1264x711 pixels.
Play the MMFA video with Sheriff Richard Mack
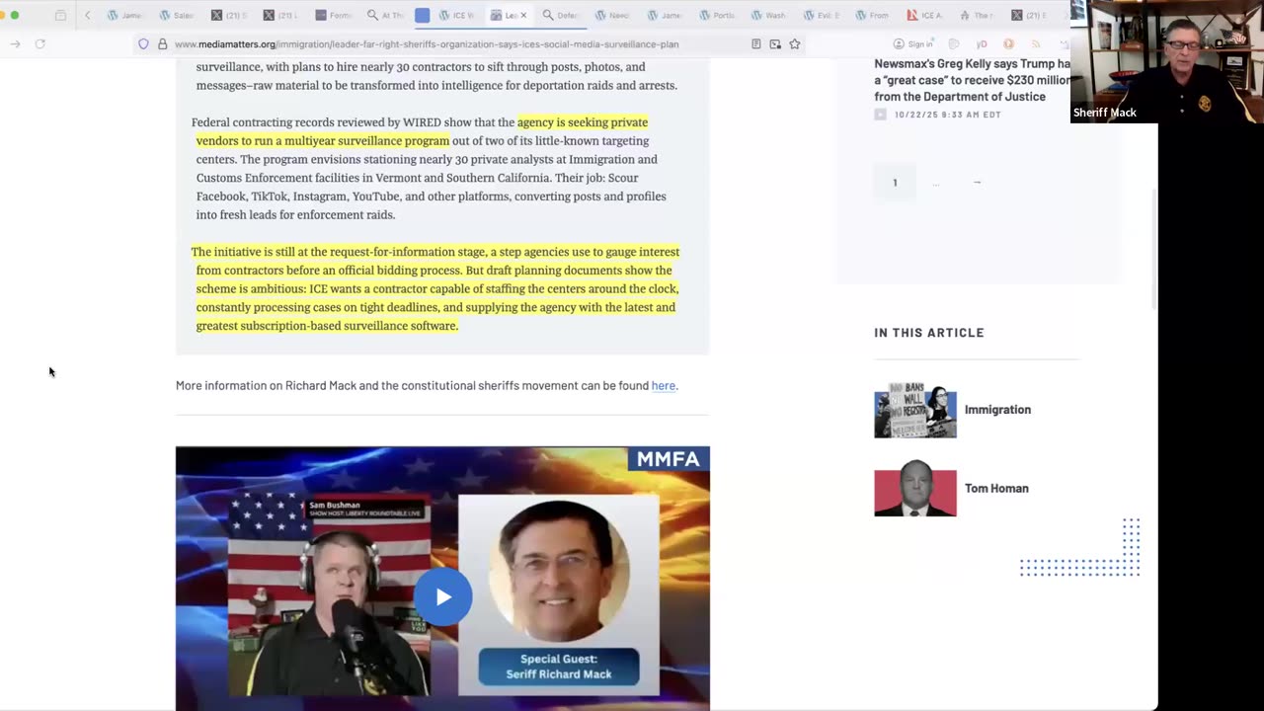(x=442, y=596)
